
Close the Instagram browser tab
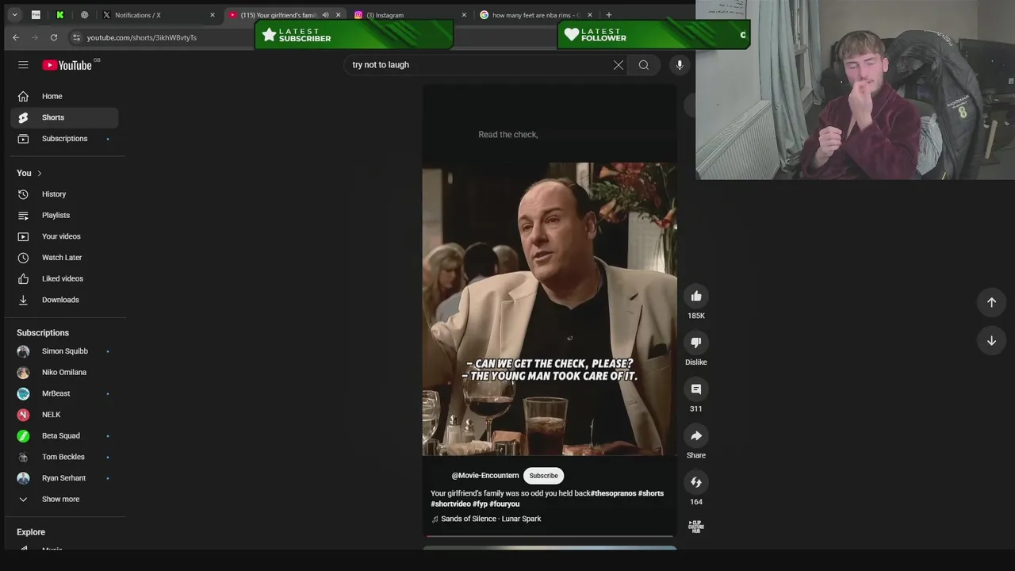coord(464,15)
